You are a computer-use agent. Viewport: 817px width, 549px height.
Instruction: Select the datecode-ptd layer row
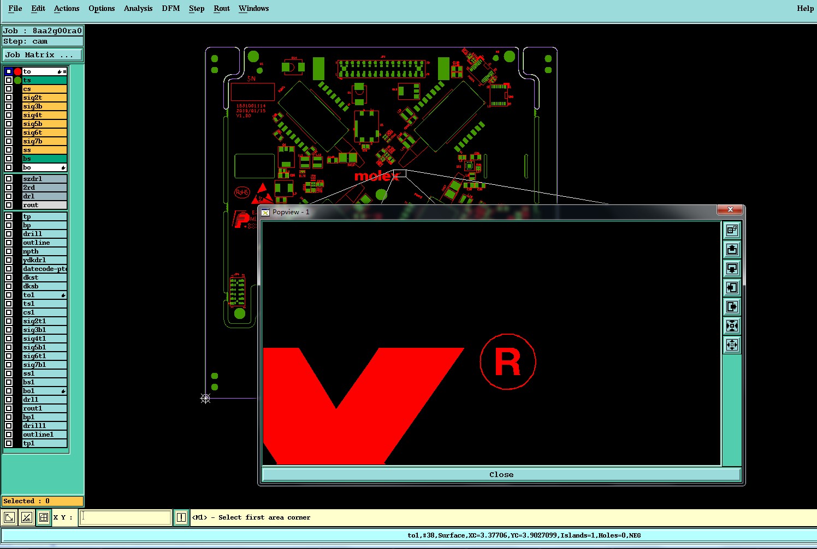(x=44, y=269)
